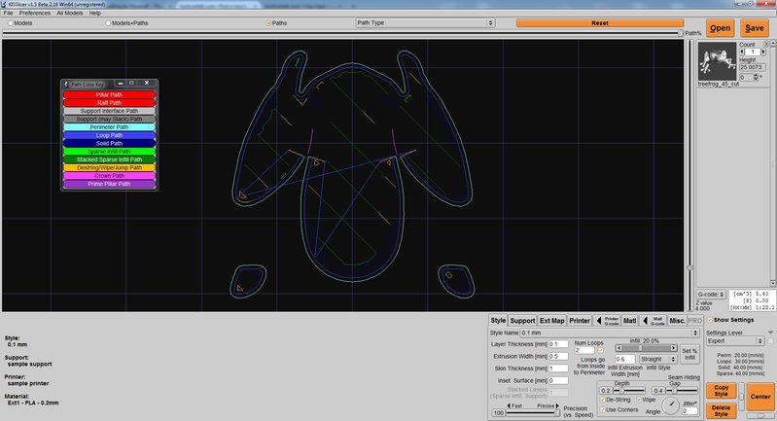The height and width of the screenshot is (421, 777).
Task: Click the Loop Path color key
Action: [109, 135]
